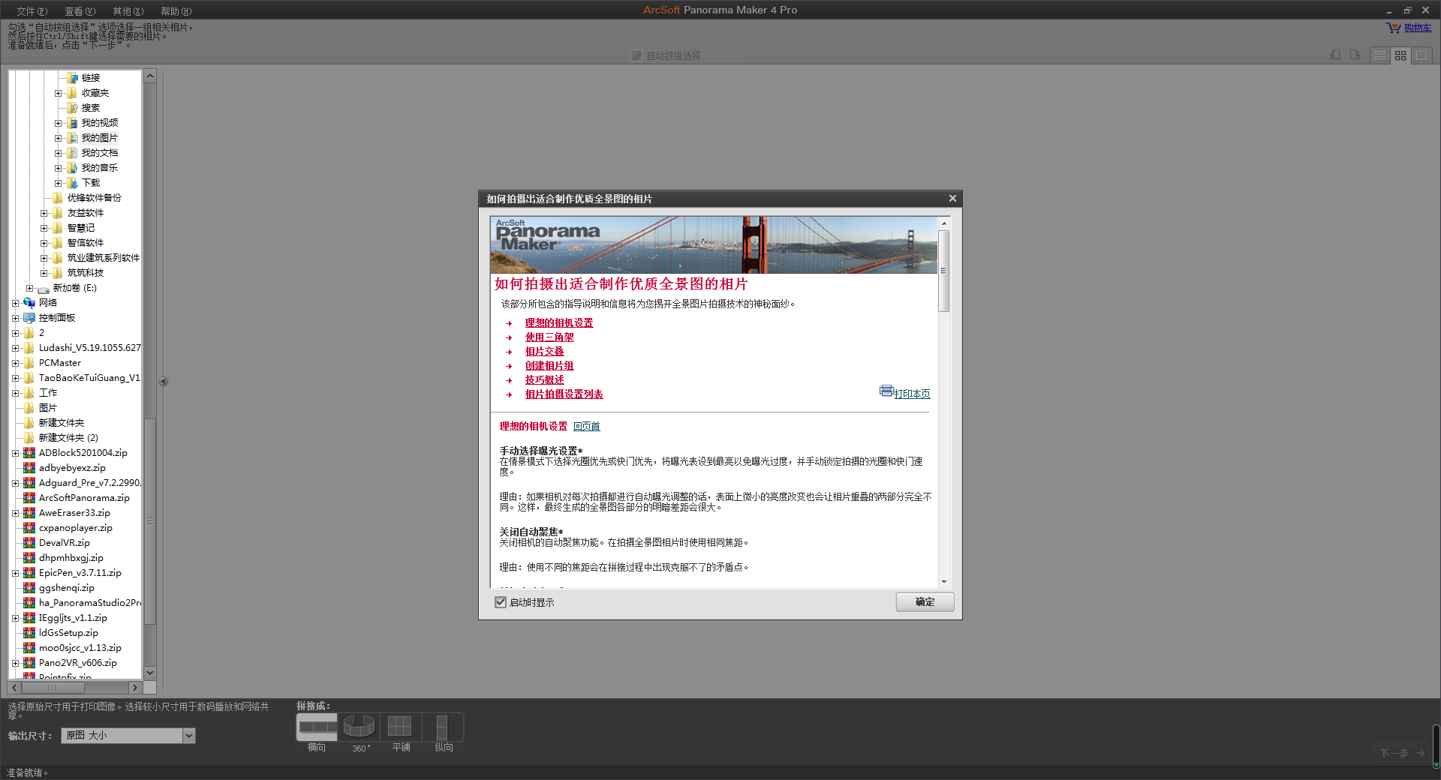Open the 购物车 link
This screenshot has width=1441, height=780.
1418,28
